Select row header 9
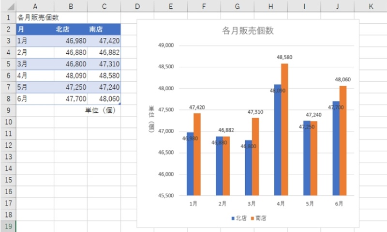The image size is (387, 232). pos(8,110)
